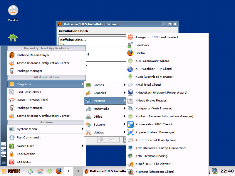Open the Pardus DVD desktop icon
The height and width of the screenshot is (176, 235).
[13, 10]
